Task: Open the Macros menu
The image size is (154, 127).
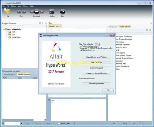Action: pos(26,6)
